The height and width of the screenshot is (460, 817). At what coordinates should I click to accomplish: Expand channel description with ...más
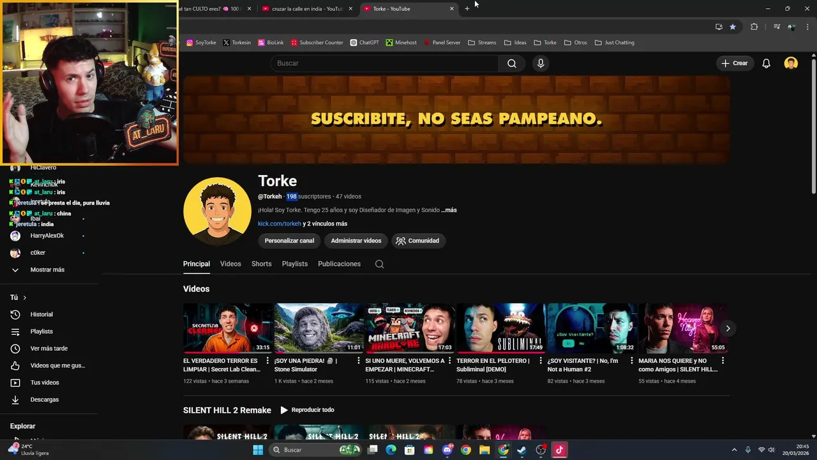point(449,210)
